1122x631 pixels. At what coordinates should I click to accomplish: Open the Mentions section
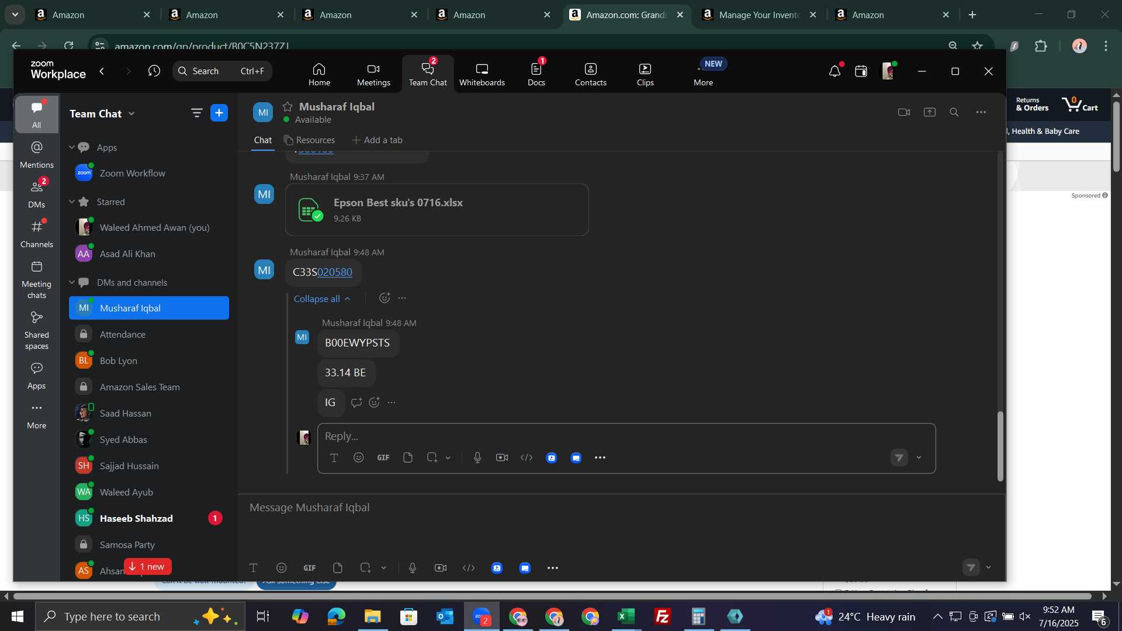click(x=37, y=155)
